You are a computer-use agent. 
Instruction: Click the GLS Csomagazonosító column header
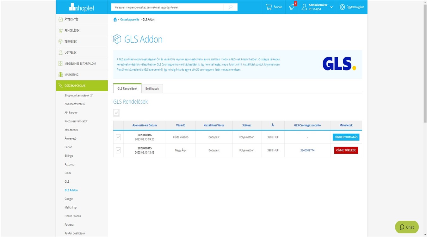pos(307,125)
